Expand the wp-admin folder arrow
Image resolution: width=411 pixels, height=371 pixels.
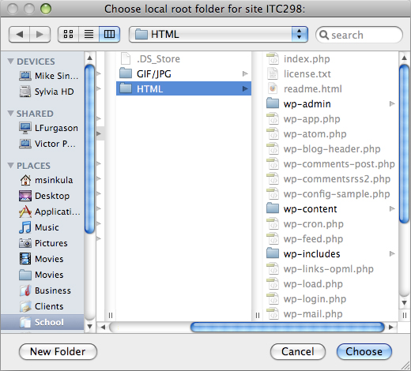(392, 103)
